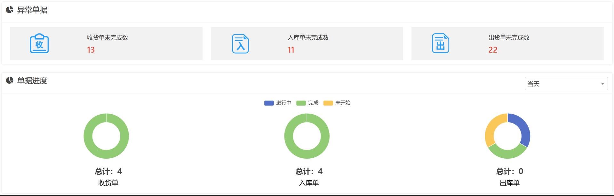Click the 完成 legend label
The height and width of the screenshot is (196, 614).
pos(313,103)
